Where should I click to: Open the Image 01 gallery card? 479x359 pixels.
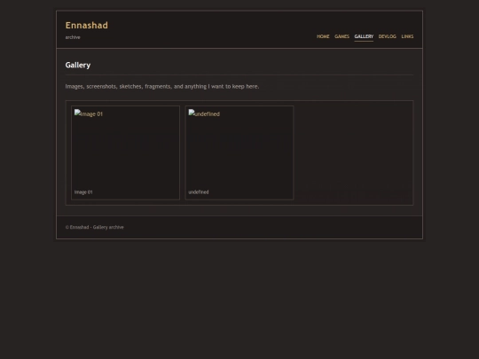click(x=125, y=152)
